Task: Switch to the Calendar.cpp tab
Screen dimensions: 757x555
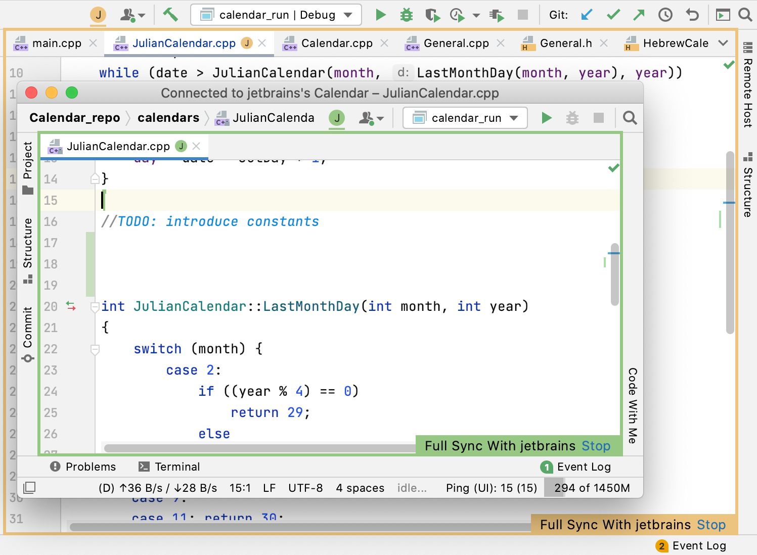Action: tap(336, 43)
